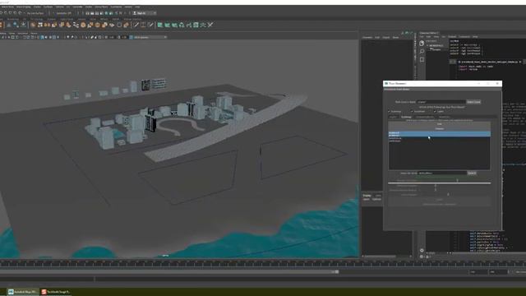Close the Python script tab in Charcoal Editor
The width and height of the screenshot is (526, 296).
coord(520,62)
